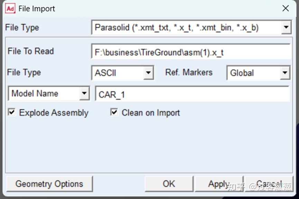Close the File Import dialog
Screen dimensions: 299x199
coord(286,8)
